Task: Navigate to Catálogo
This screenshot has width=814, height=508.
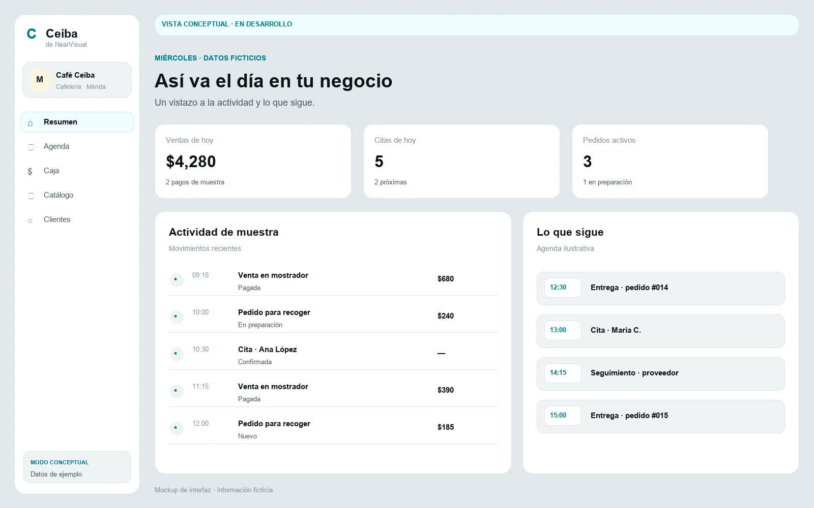Action: click(77, 195)
